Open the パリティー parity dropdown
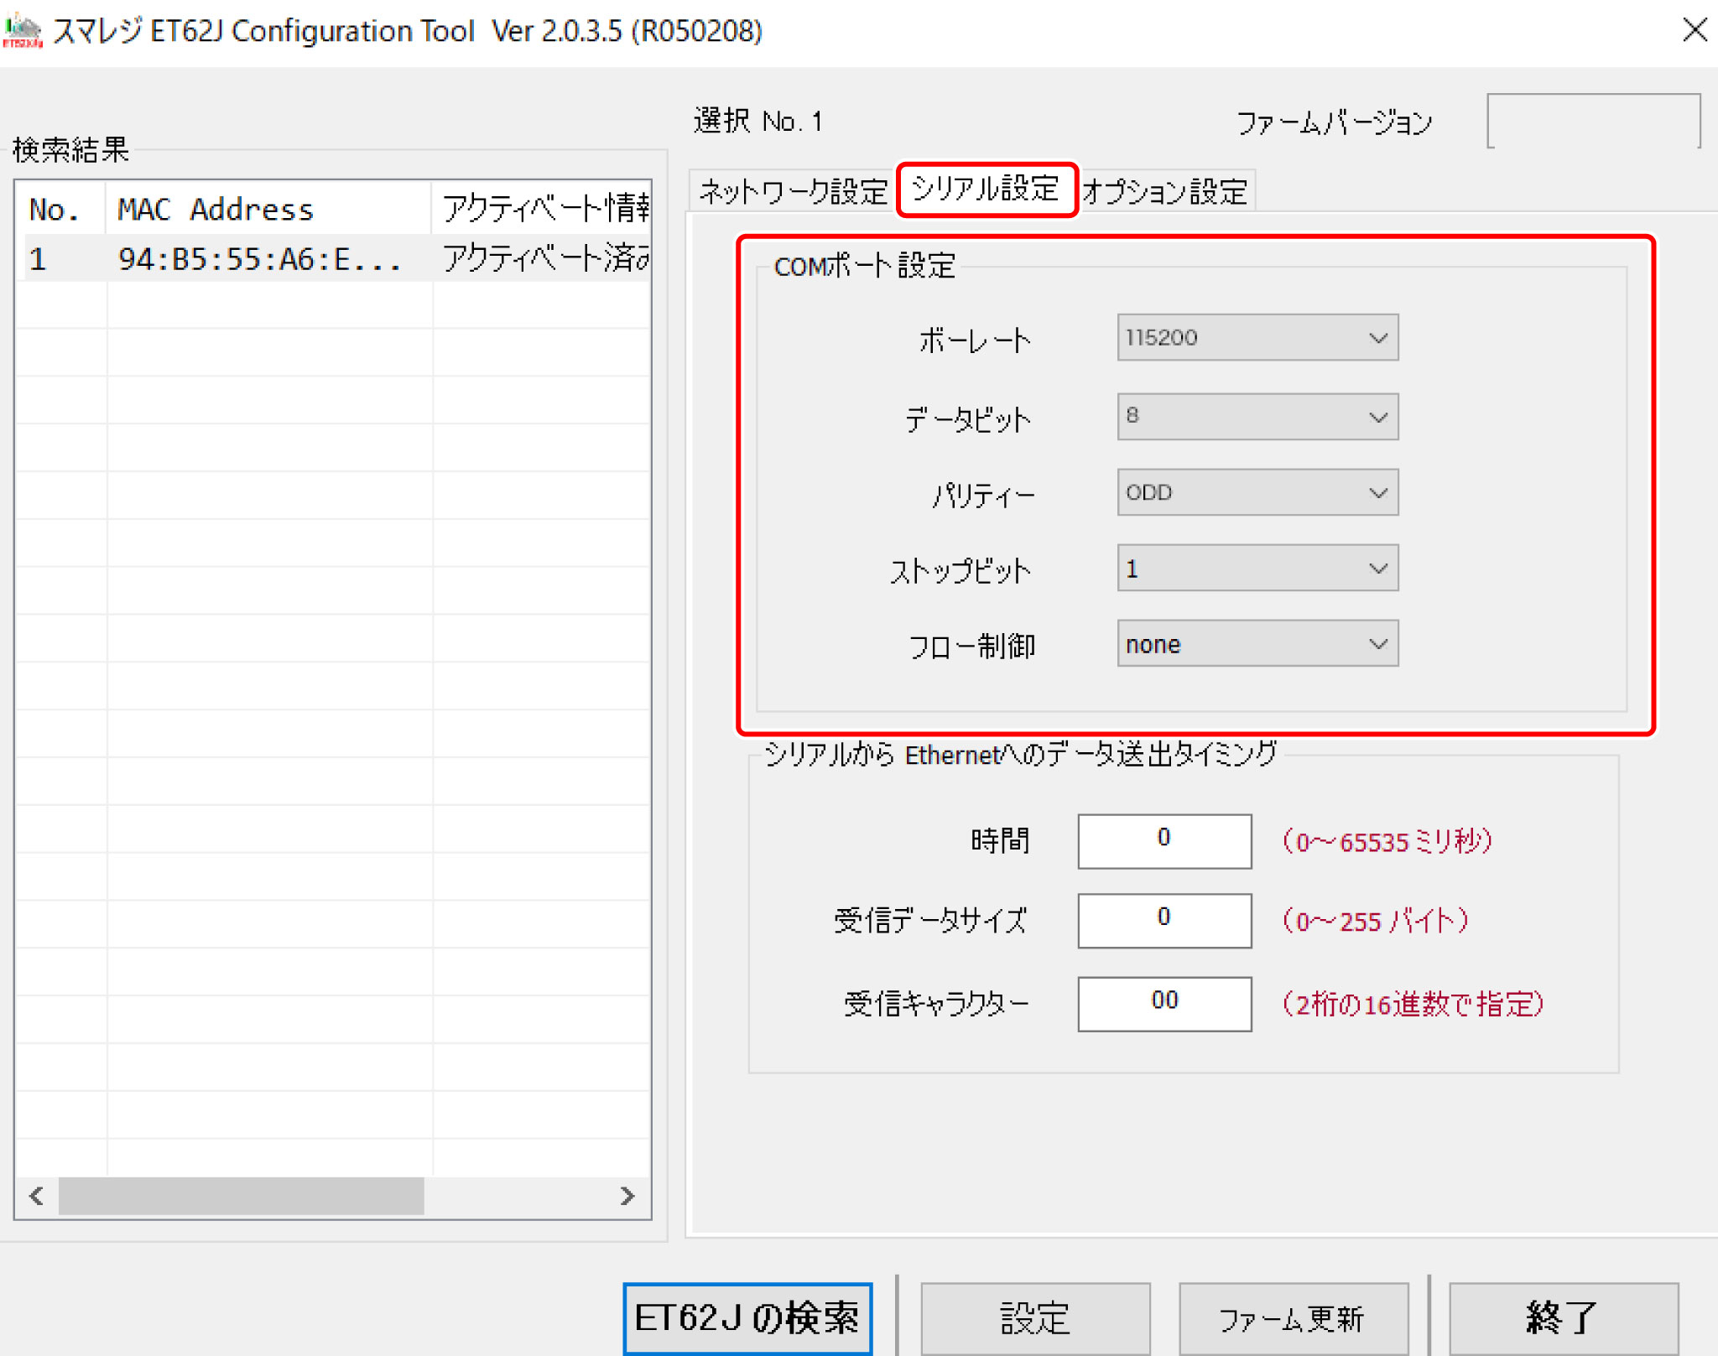Viewport: 1718px width, 1356px height. coord(1257,492)
